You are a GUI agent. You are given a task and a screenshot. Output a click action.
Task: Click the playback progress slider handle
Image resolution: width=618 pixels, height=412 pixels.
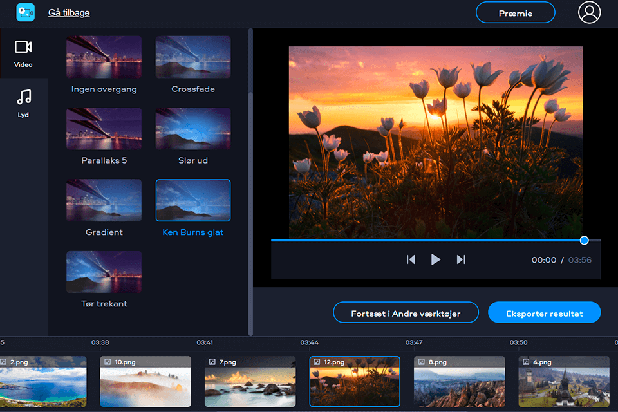pyautogui.click(x=583, y=239)
